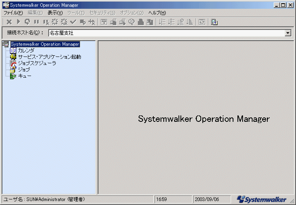Image resolution: width=296 pixels, height=205 pixels.
Task: Minimize the Systemwalker Operation Manager window
Action: (x=276, y=5)
